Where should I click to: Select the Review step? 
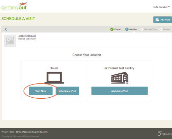166,29
